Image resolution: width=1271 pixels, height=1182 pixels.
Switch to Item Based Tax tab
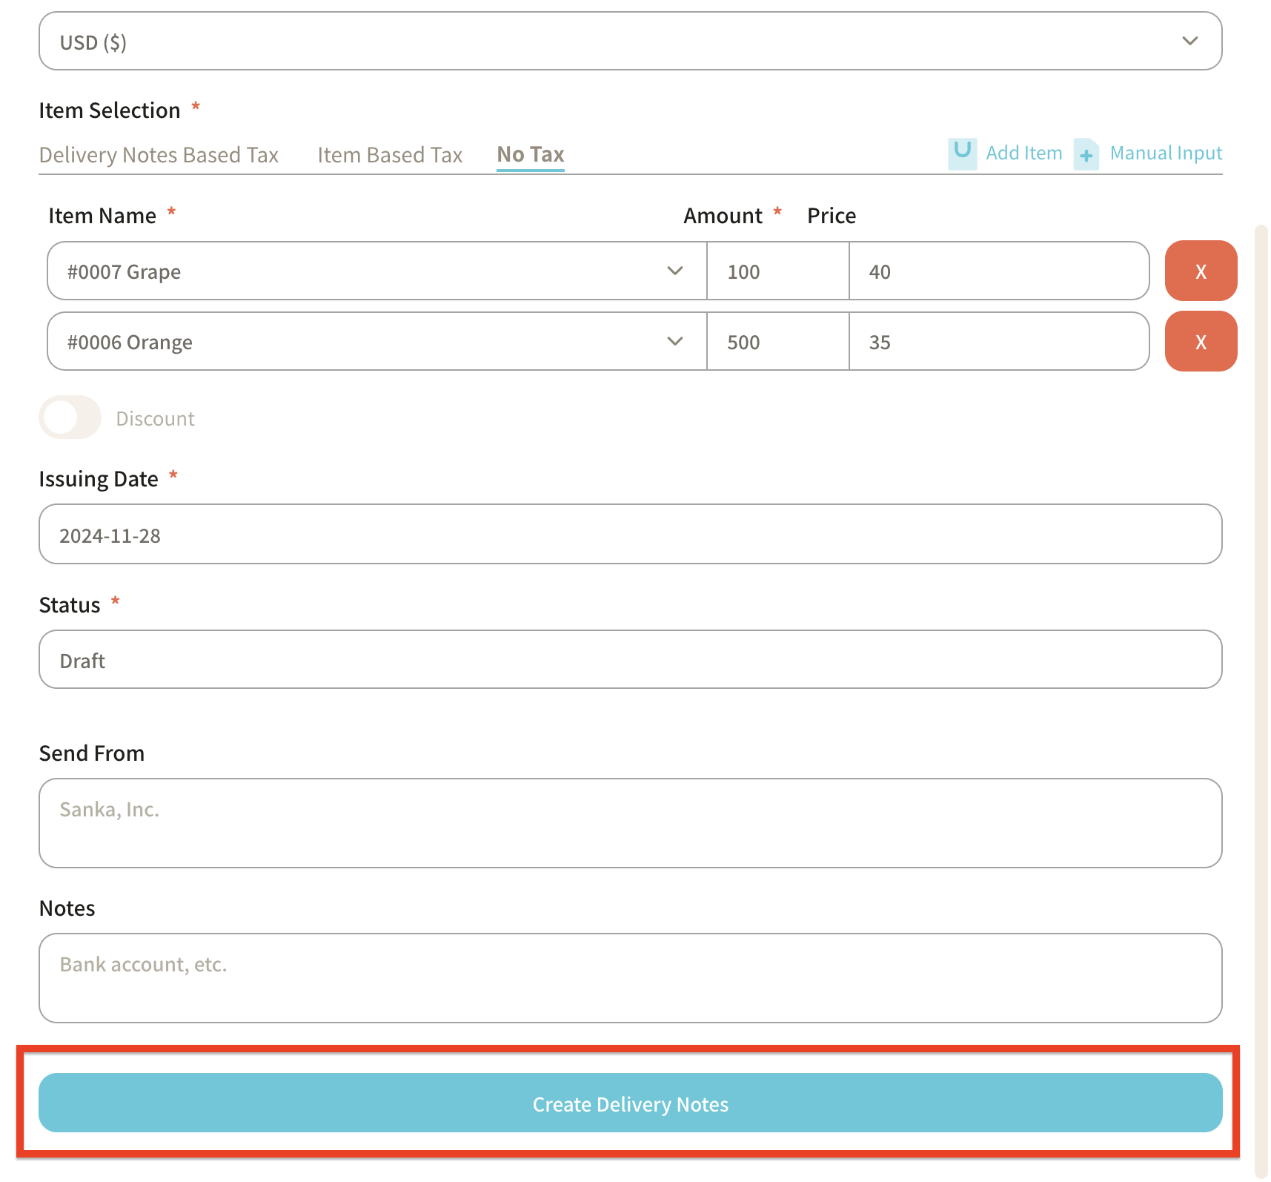(x=390, y=155)
